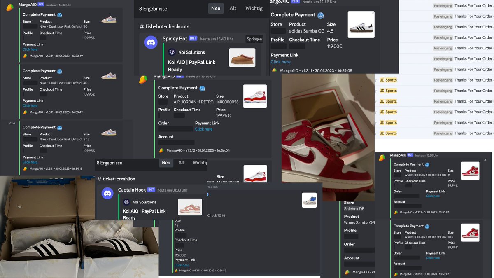Viewport: 494px width, 278px height.
Task: Open Koi AIO PayPal Link title under Spidey Bot
Action: point(192,66)
